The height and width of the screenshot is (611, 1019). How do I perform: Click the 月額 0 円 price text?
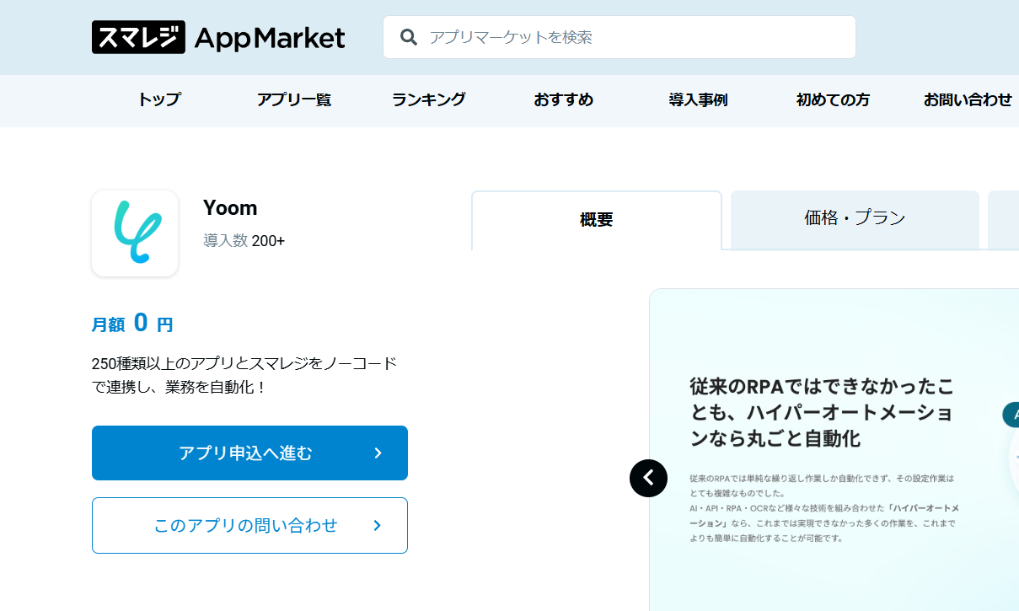pos(132,324)
